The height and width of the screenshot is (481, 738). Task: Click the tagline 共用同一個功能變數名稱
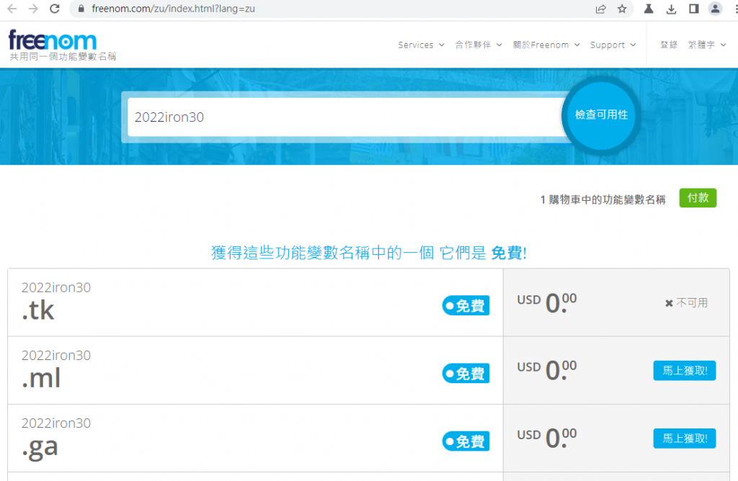click(x=63, y=56)
